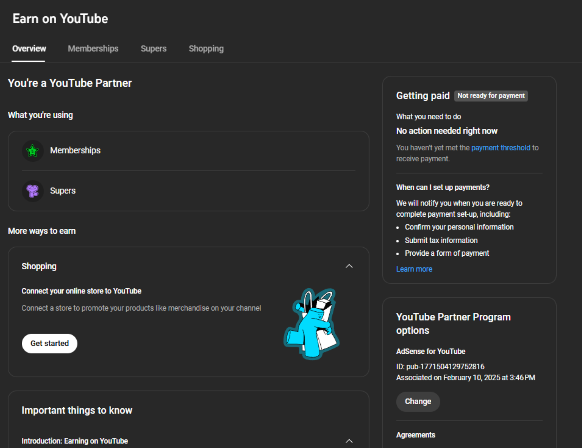Click the YouTube Partner Program options heading
This screenshot has width=582, height=448.
coord(454,324)
